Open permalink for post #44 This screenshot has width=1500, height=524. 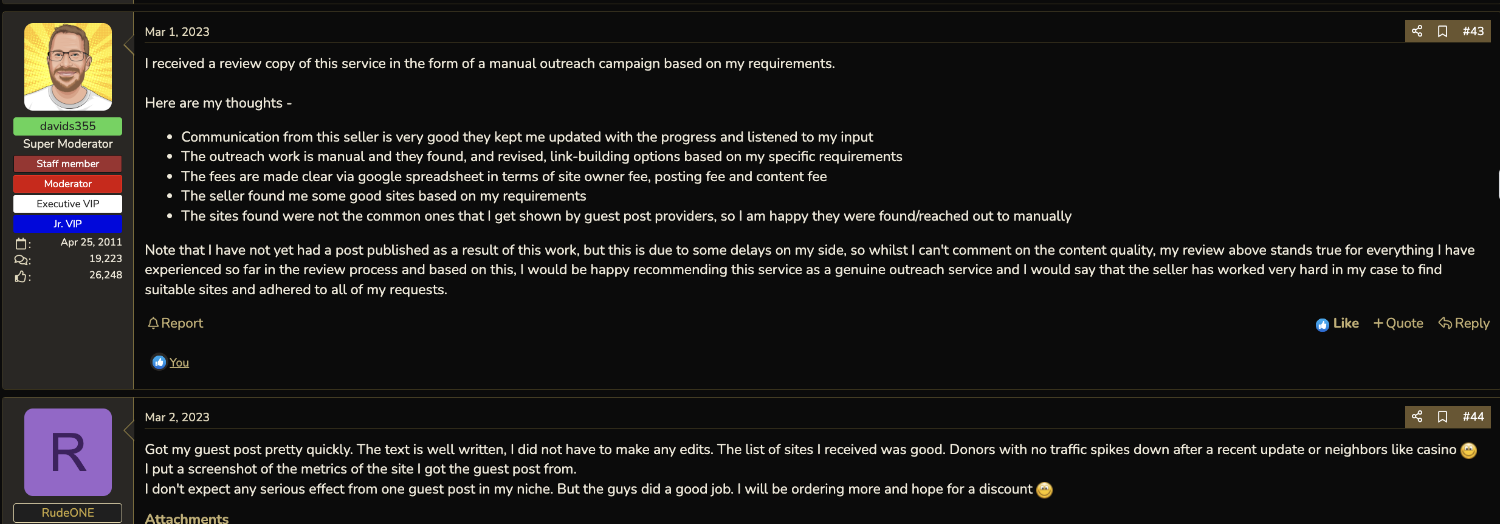(x=1473, y=416)
